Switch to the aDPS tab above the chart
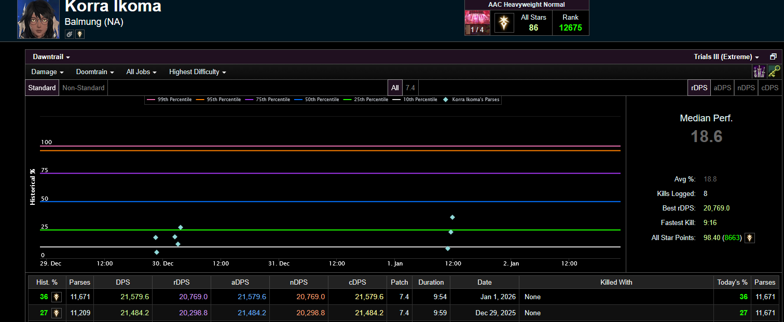784x322 pixels. (722, 88)
